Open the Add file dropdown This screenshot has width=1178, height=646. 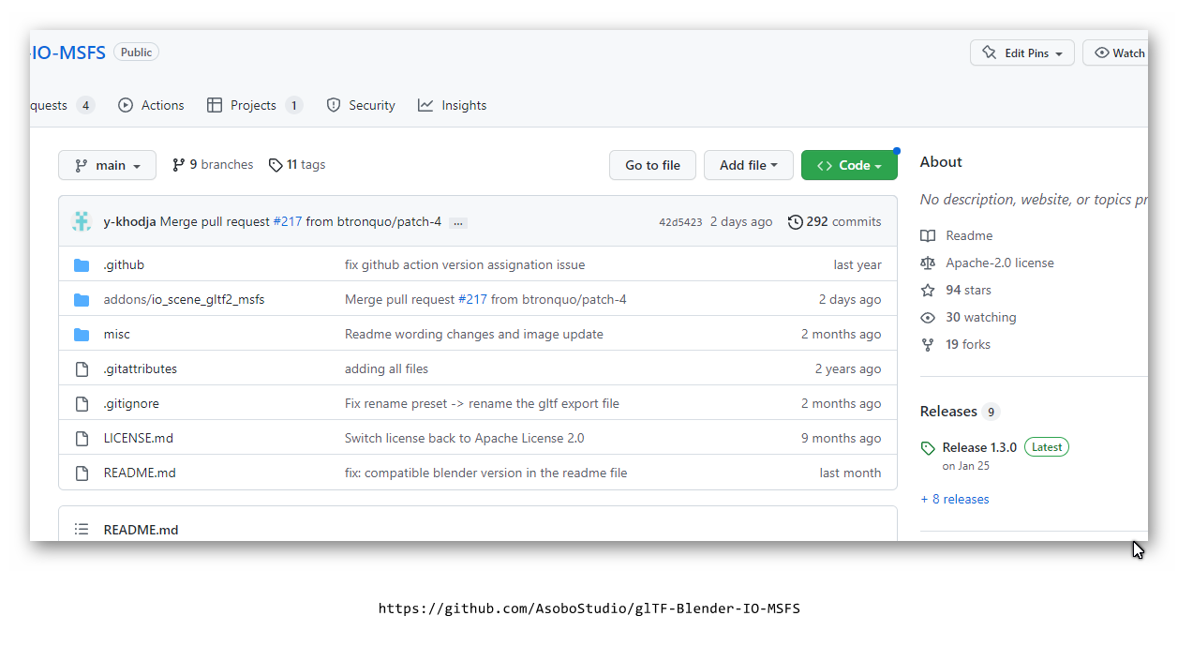point(748,165)
